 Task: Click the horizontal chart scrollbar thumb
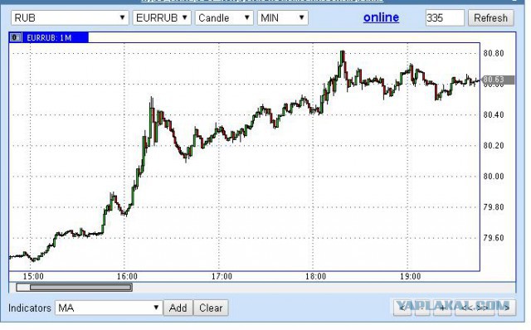click(x=80, y=288)
